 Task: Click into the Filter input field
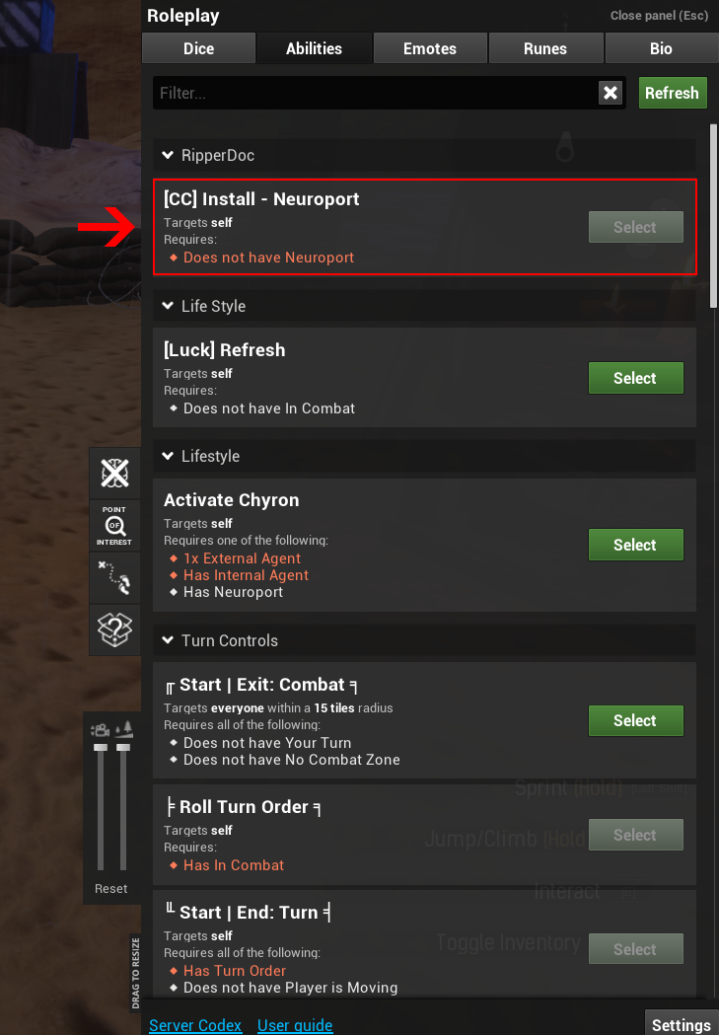(375, 93)
